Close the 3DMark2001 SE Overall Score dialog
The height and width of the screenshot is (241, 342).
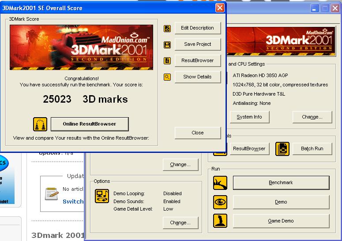coord(220,8)
